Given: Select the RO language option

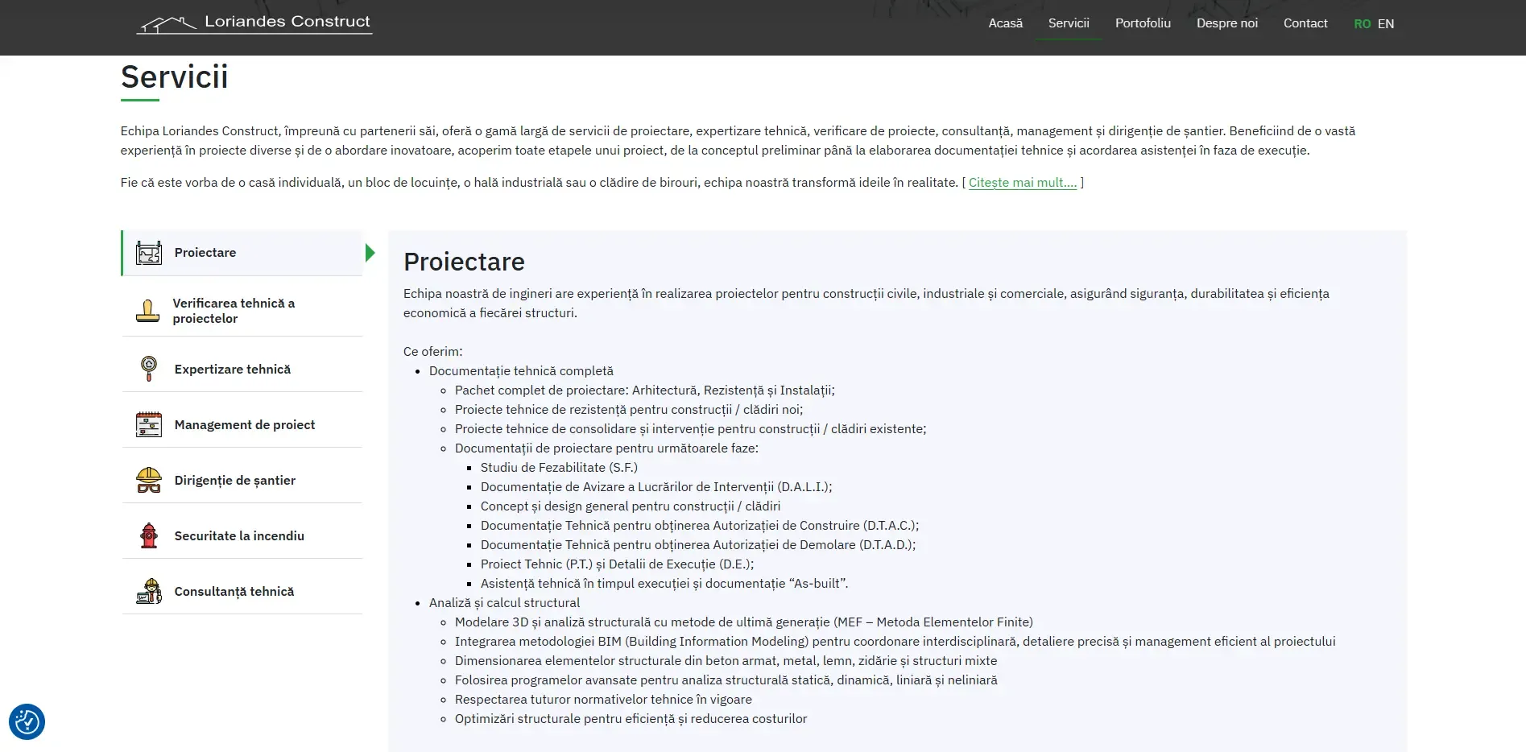Looking at the screenshot, I should coord(1362,24).
